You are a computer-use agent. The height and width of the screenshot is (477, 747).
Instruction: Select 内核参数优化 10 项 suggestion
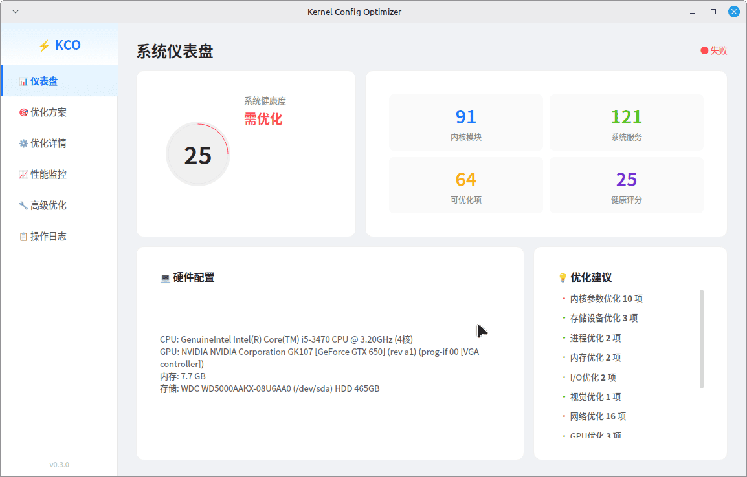[x=606, y=299]
